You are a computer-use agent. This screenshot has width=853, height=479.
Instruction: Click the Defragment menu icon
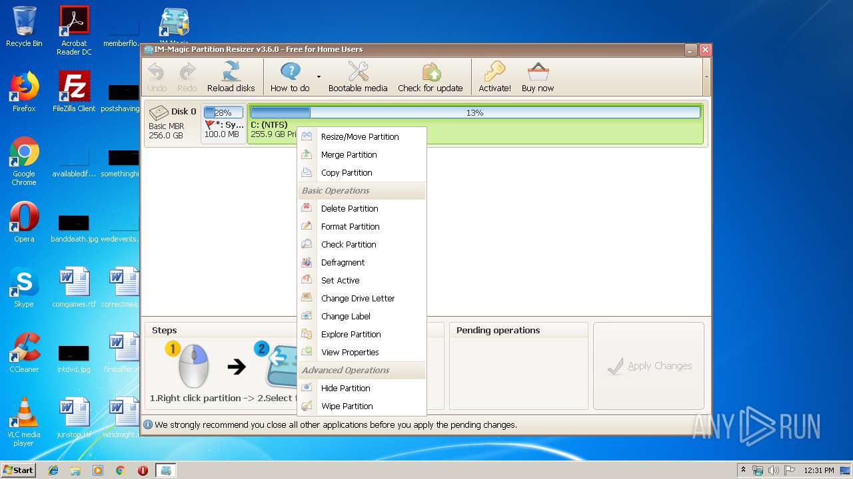click(x=307, y=262)
